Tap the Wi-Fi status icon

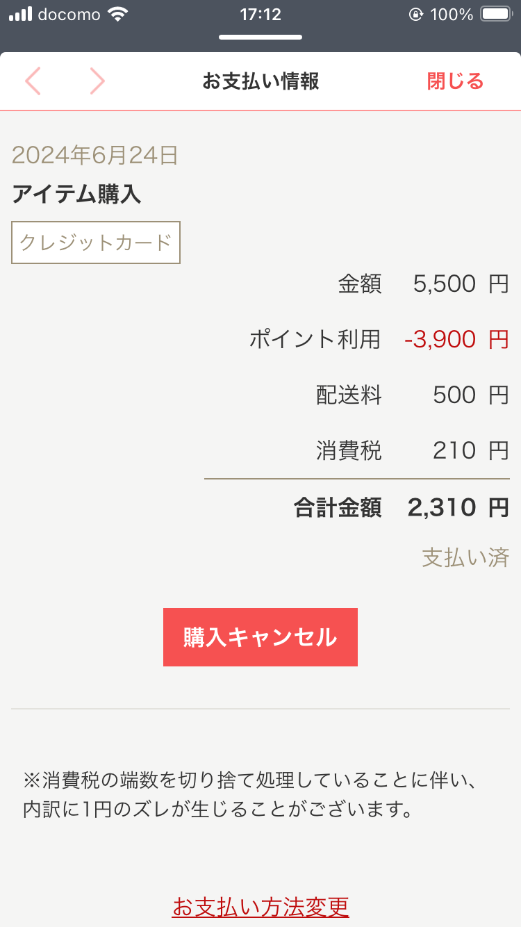click(119, 14)
